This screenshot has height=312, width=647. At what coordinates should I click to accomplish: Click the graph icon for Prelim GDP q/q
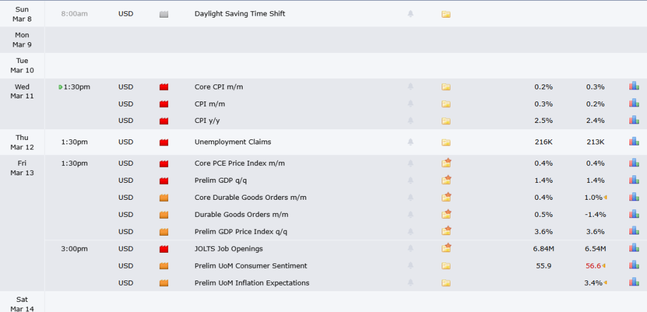point(634,180)
